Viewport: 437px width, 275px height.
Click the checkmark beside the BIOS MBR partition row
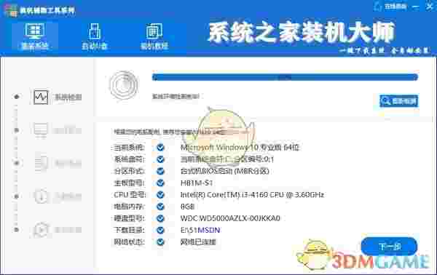pyautogui.click(x=160, y=171)
